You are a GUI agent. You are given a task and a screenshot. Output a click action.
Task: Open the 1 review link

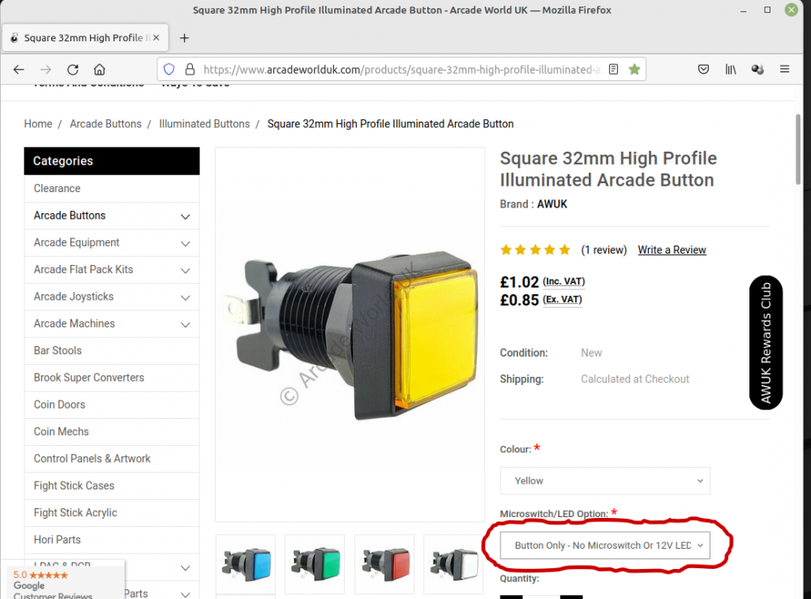[x=603, y=250]
